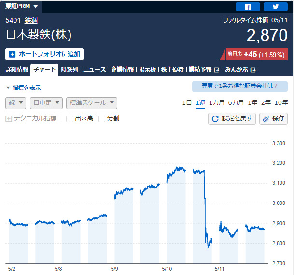Click the 設定を戻す reset button
Image resolution: width=294 pixels, height=275 pixels.
(x=232, y=118)
